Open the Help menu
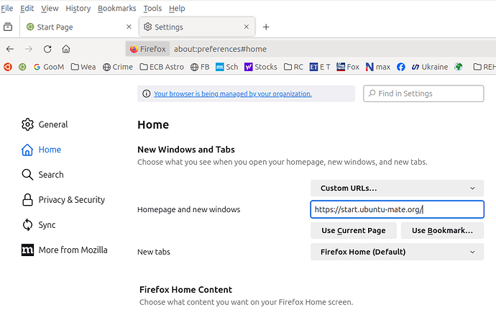 [x=177, y=8]
